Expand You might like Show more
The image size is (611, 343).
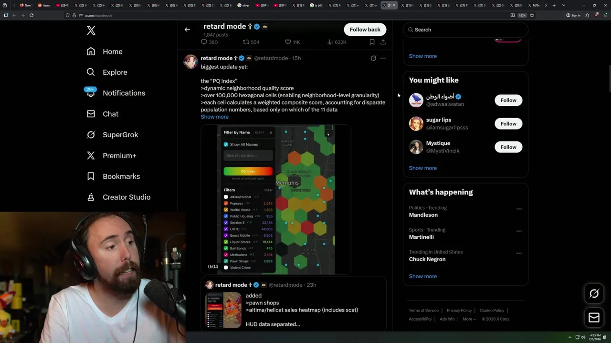[x=422, y=168]
